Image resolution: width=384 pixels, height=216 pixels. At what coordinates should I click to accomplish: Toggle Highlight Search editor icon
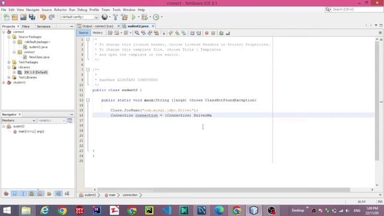156,33
